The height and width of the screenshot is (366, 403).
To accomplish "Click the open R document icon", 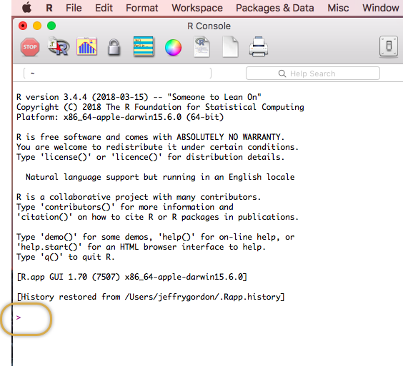I will click(x=201, y=47).
